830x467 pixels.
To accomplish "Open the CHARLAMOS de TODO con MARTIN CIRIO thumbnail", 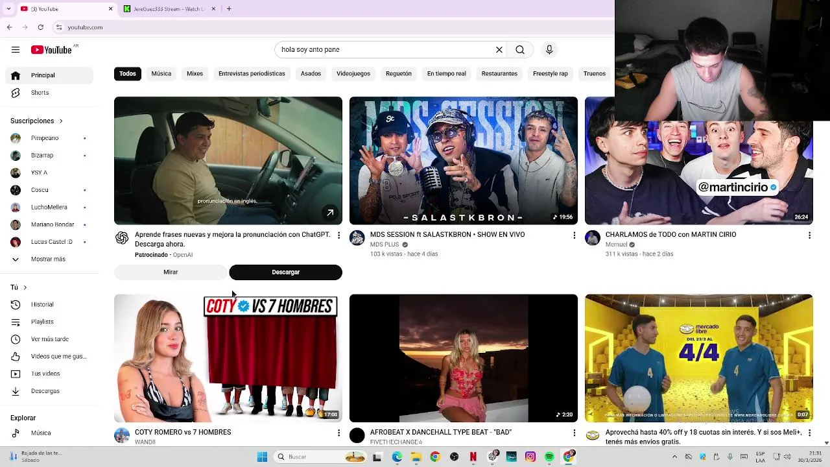I will pyautogui.click(x=698, y=173).
